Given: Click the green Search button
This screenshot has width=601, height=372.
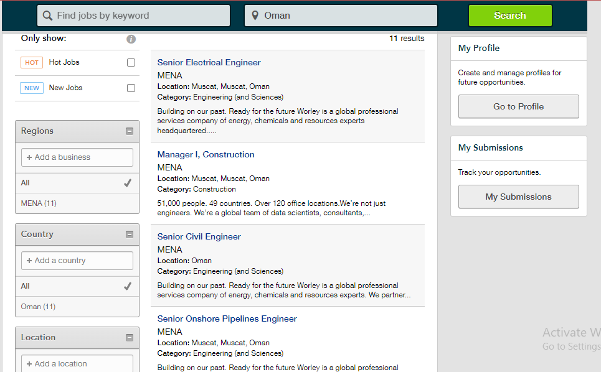Looking at the screenshot, I should point(510,16).
